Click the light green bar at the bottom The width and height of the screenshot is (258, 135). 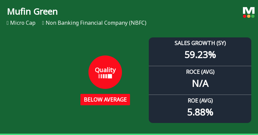129,134
